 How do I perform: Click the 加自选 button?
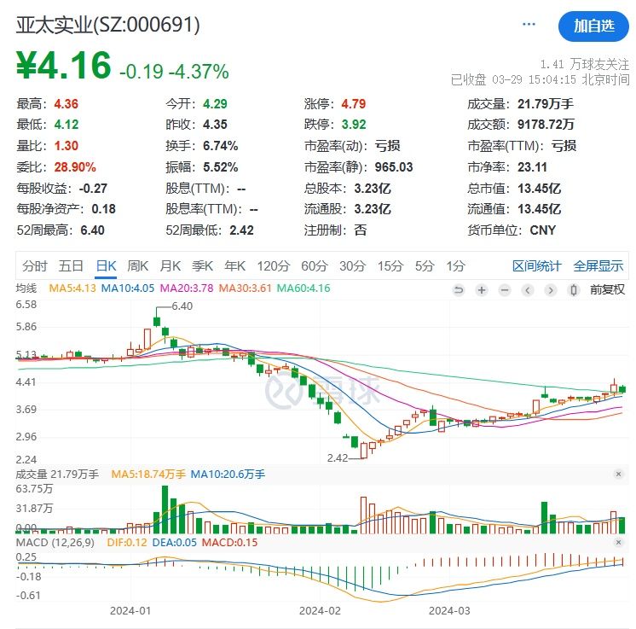tap(593, 26)
